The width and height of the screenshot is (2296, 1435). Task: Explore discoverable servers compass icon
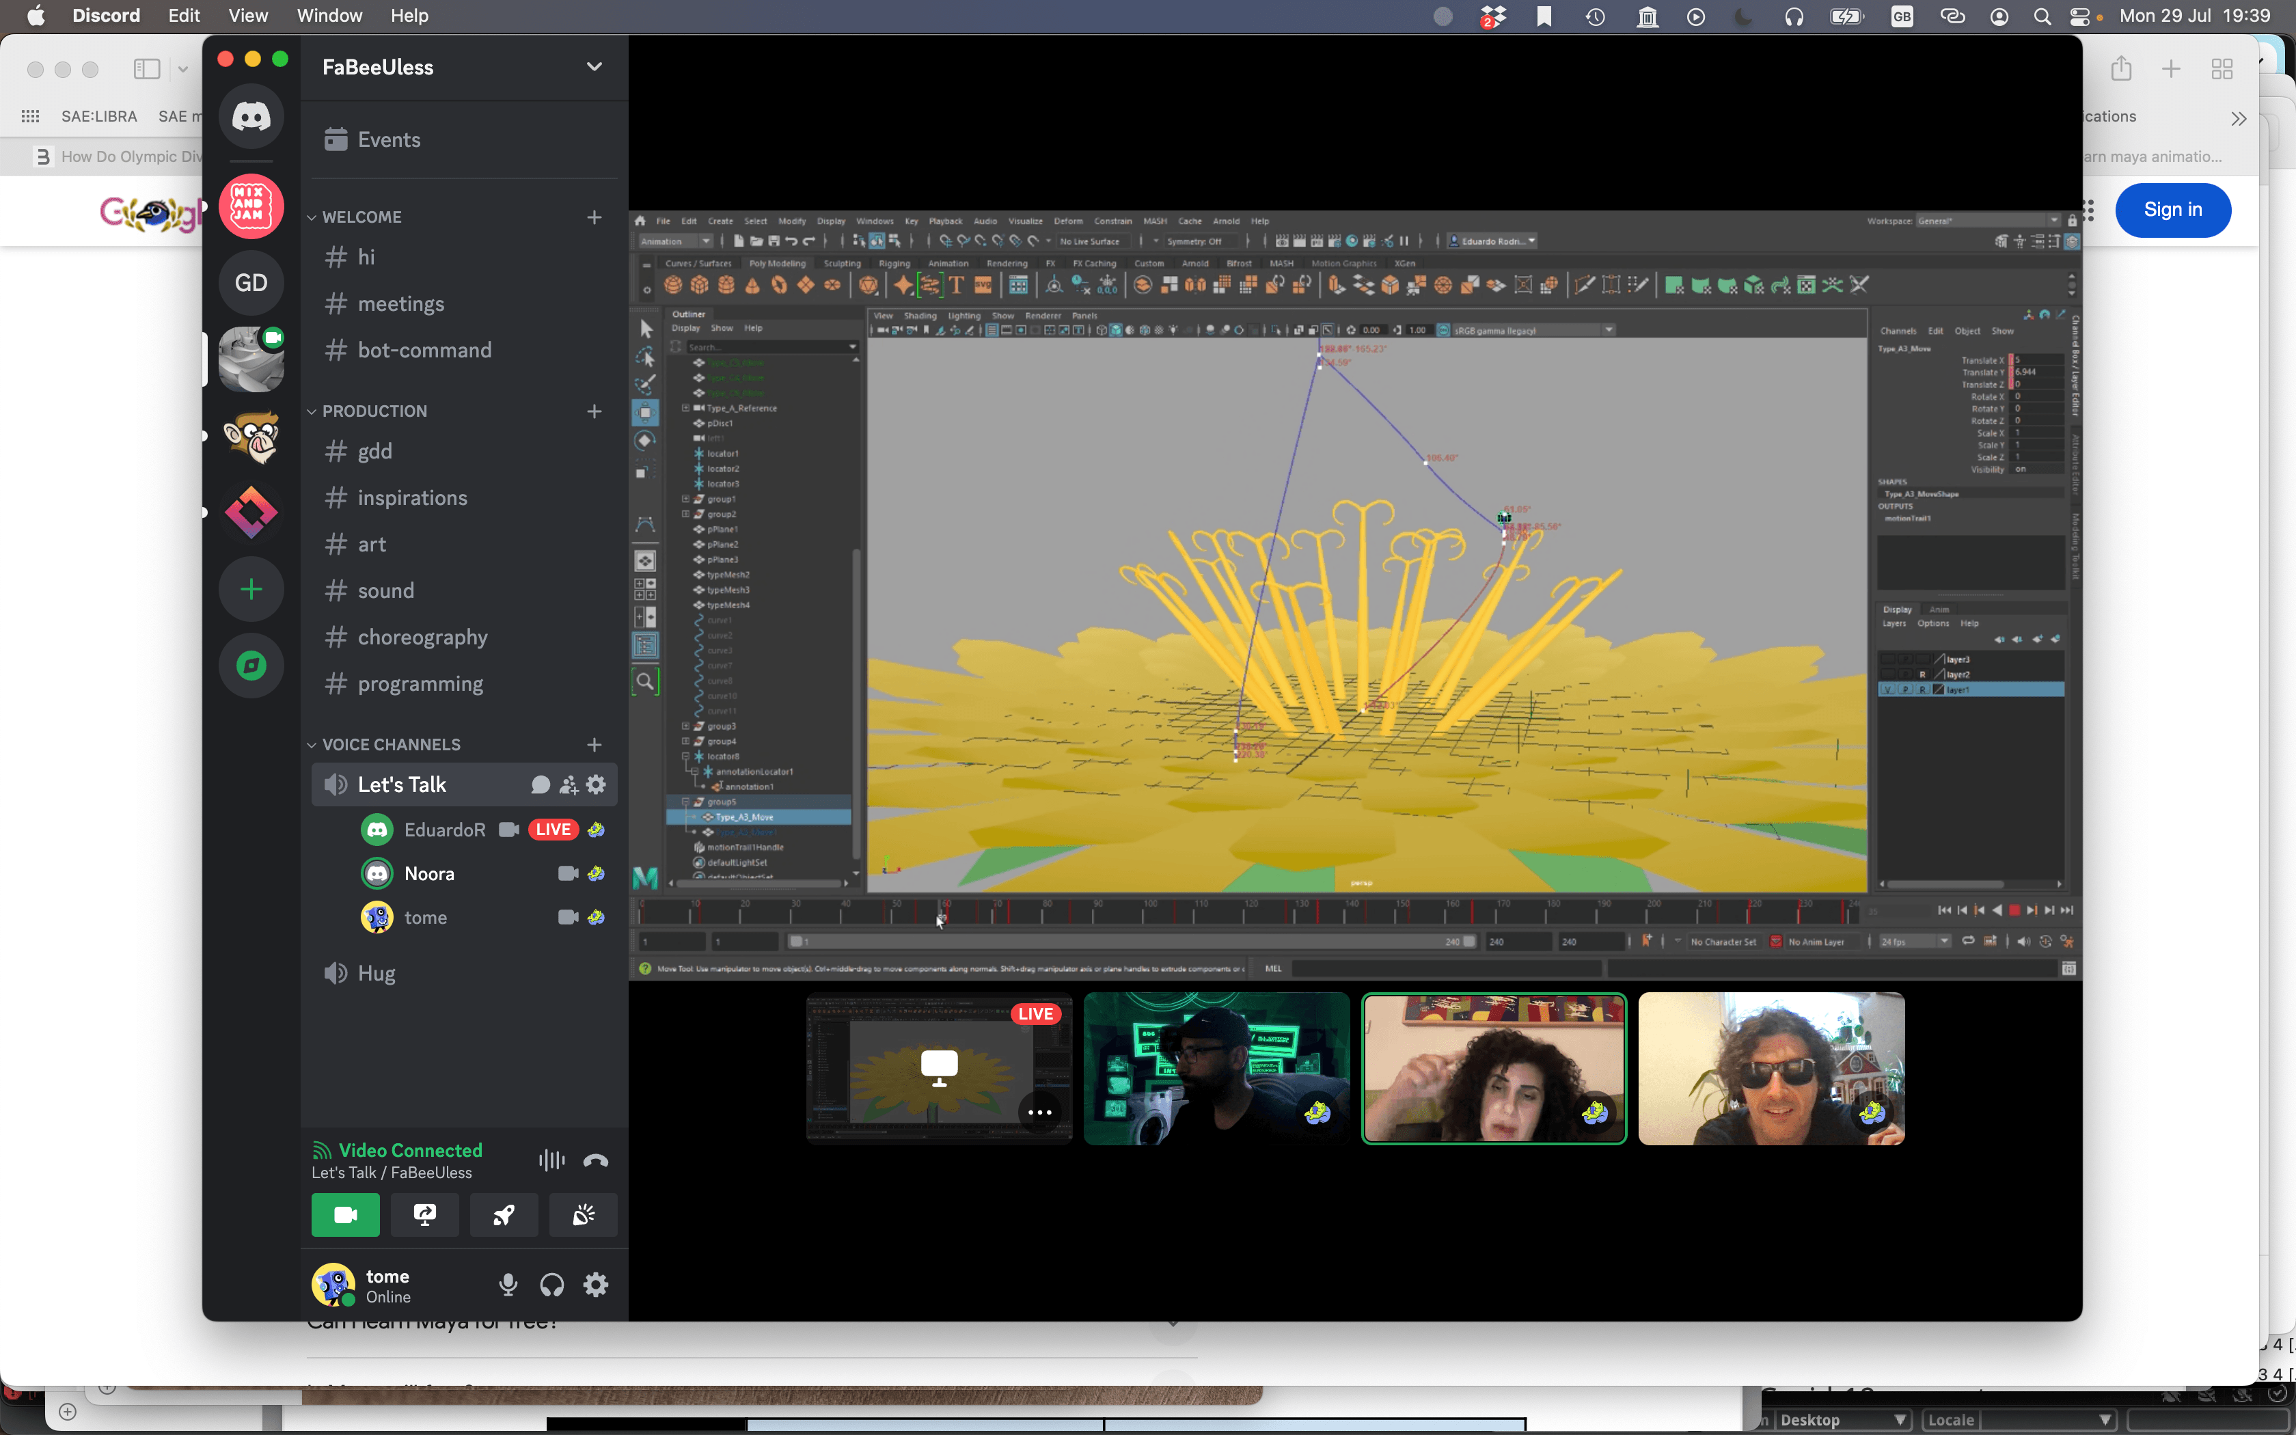click(x=251, y=666)
